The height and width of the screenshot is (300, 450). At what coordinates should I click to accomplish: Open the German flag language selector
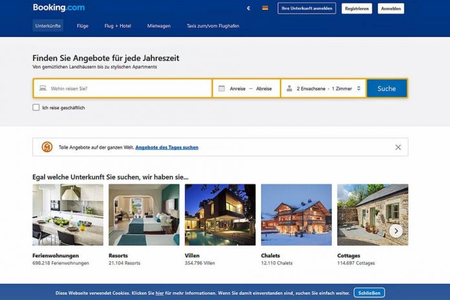(265, 8)
